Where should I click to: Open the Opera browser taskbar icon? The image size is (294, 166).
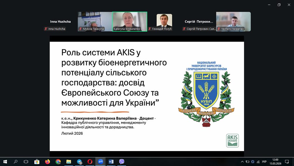(90, 162)
